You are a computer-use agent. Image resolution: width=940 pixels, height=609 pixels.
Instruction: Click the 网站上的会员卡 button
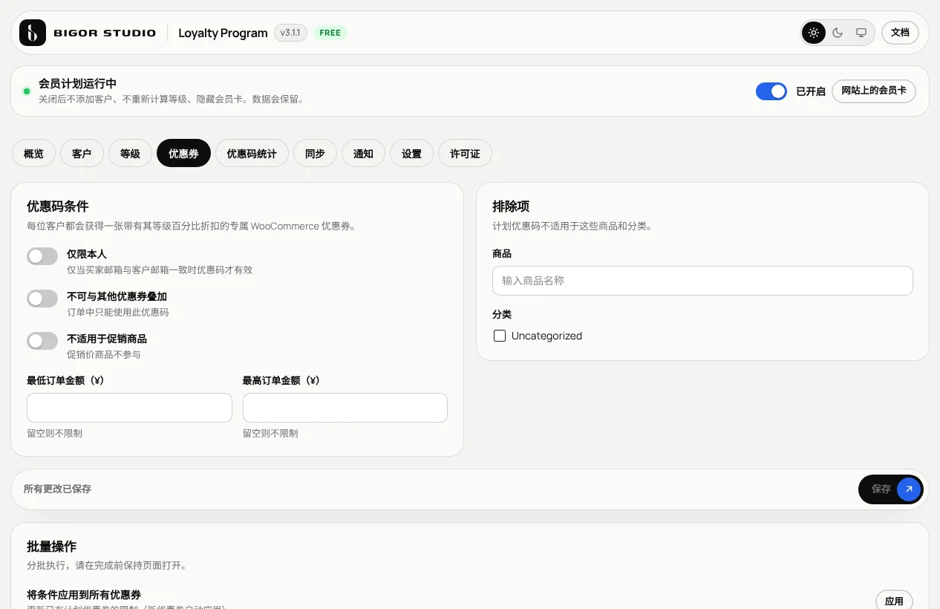874,91
